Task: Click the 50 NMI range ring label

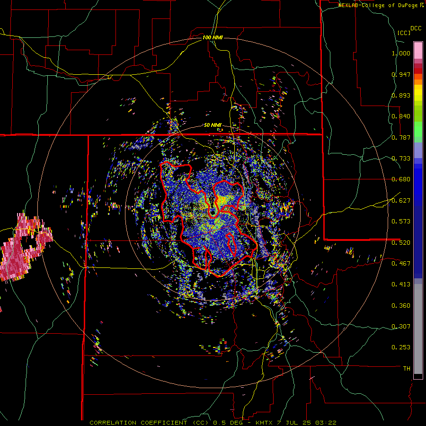Action: [213, 125]
